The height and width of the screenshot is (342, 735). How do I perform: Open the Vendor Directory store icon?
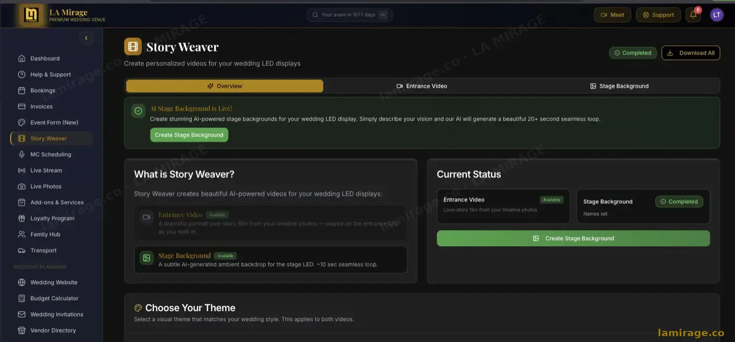coord(22,330)
